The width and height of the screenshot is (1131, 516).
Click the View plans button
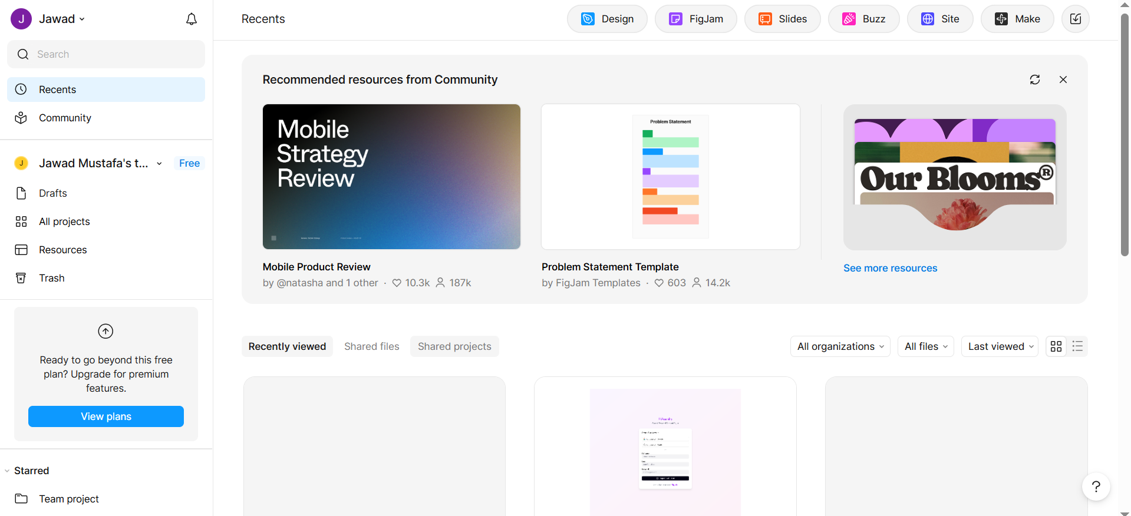(106, 416)
